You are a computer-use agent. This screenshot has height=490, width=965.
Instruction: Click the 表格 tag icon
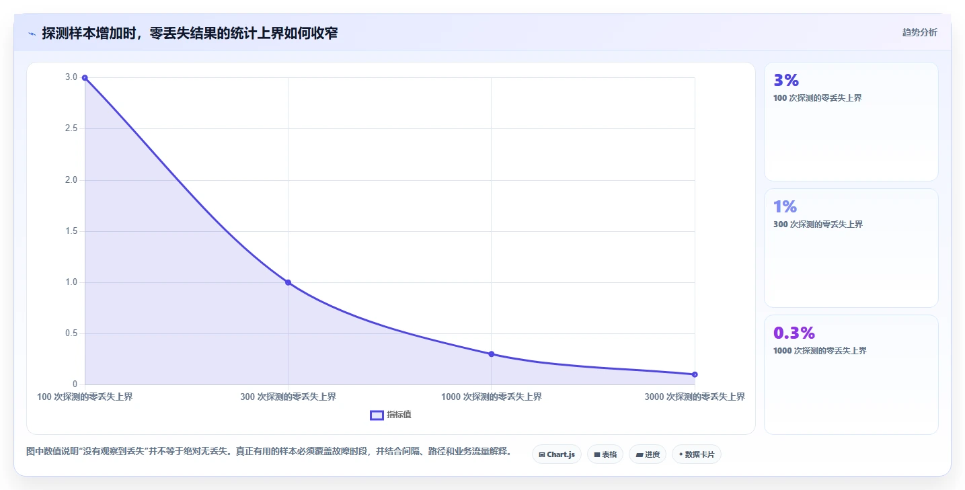[x=597, y=455]
